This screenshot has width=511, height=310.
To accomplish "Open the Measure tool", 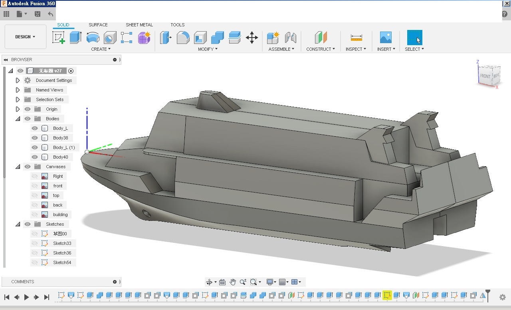I will (356, 38).
